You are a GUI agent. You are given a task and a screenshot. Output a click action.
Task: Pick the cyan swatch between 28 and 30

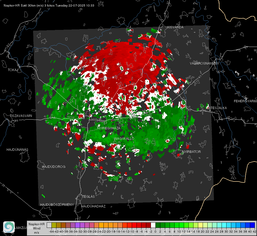(x=224, y=225)
